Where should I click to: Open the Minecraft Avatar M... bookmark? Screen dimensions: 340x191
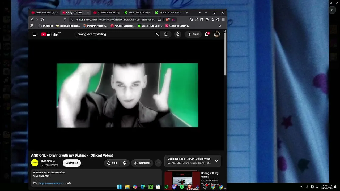[95, 26]
